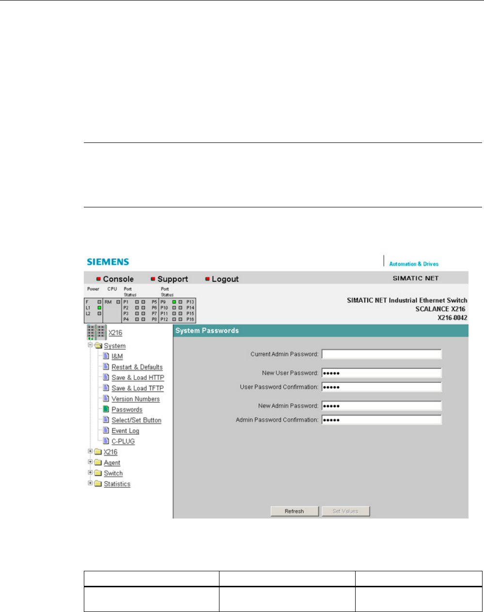Click the Switch folder icon
This screenshot has width=484, height=612.
click(x=98, y=473)
